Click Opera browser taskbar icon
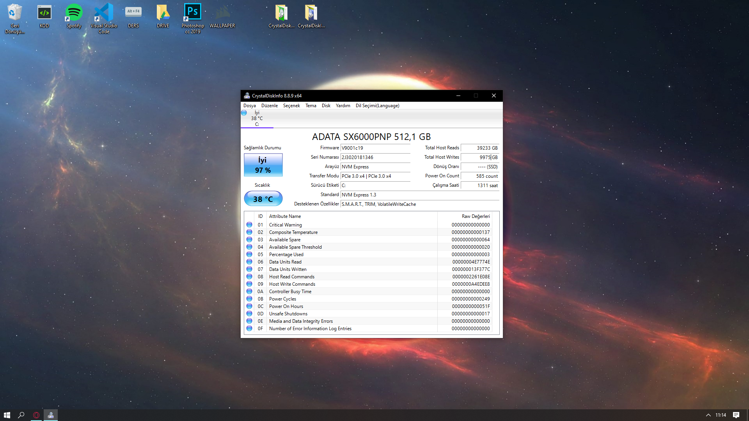The width and height of the screenshot is (749, 421). 36,415
